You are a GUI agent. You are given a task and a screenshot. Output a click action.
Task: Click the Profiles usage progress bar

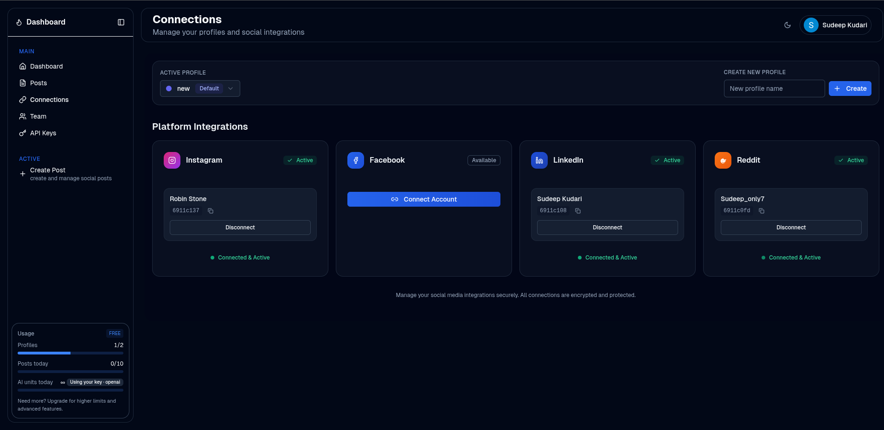[70, 353]
